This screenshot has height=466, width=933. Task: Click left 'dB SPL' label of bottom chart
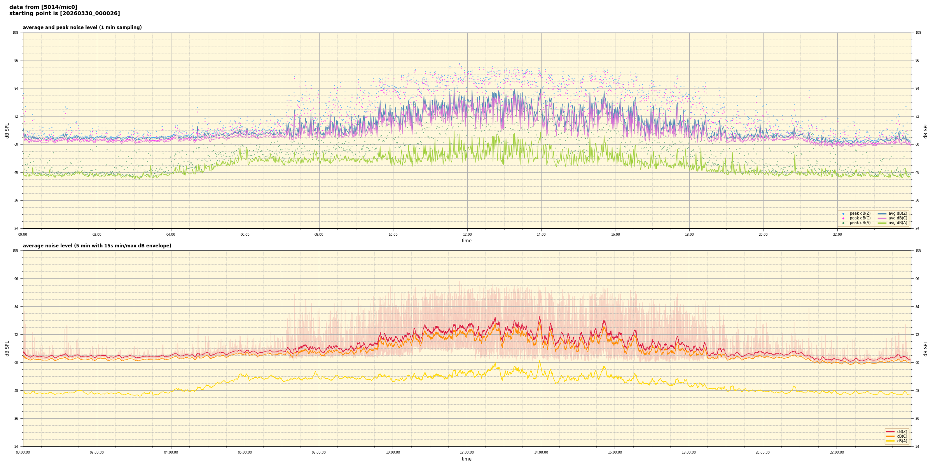tap(7, 348)
